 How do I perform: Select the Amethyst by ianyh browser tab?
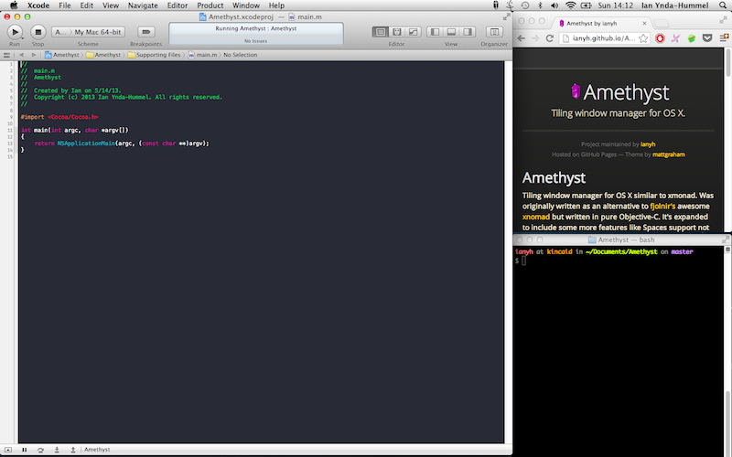(603, 23)
